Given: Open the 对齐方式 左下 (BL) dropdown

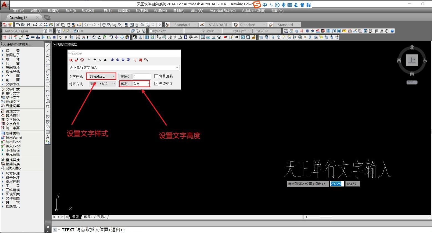Looking at the screenshot, I should pos(102,84).
